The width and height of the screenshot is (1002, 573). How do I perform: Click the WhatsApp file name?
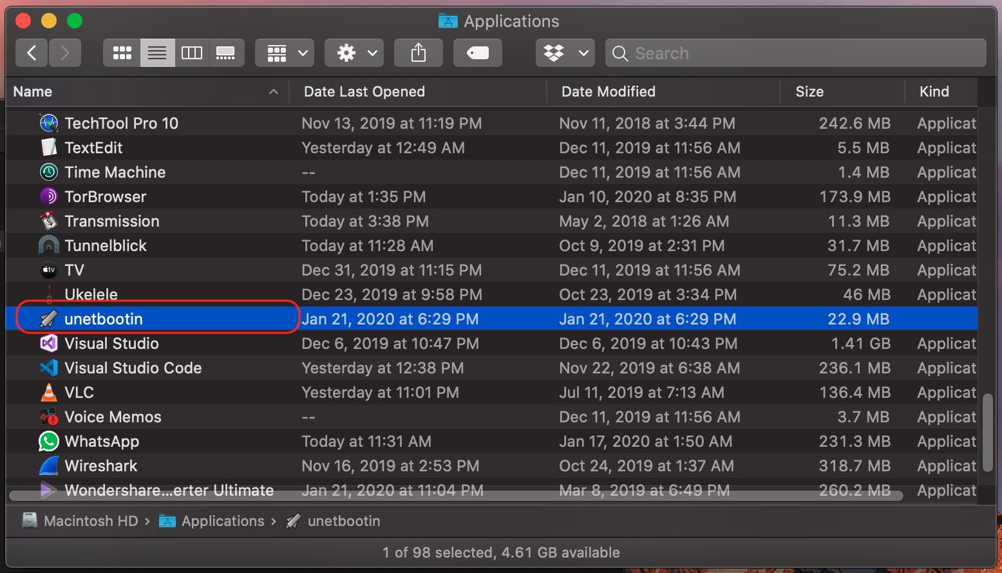point(102,441)
